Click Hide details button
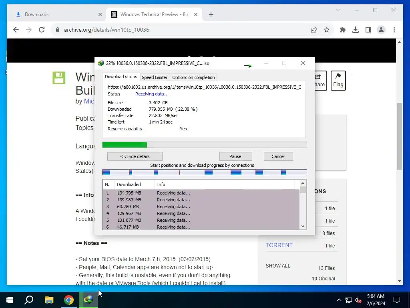Viewport: 410px width, 308px height. pyautogui.click(x=135, y=156)
